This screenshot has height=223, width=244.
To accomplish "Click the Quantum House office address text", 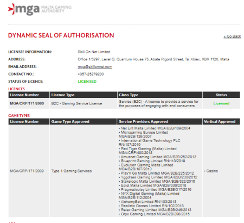I will 153,59.
